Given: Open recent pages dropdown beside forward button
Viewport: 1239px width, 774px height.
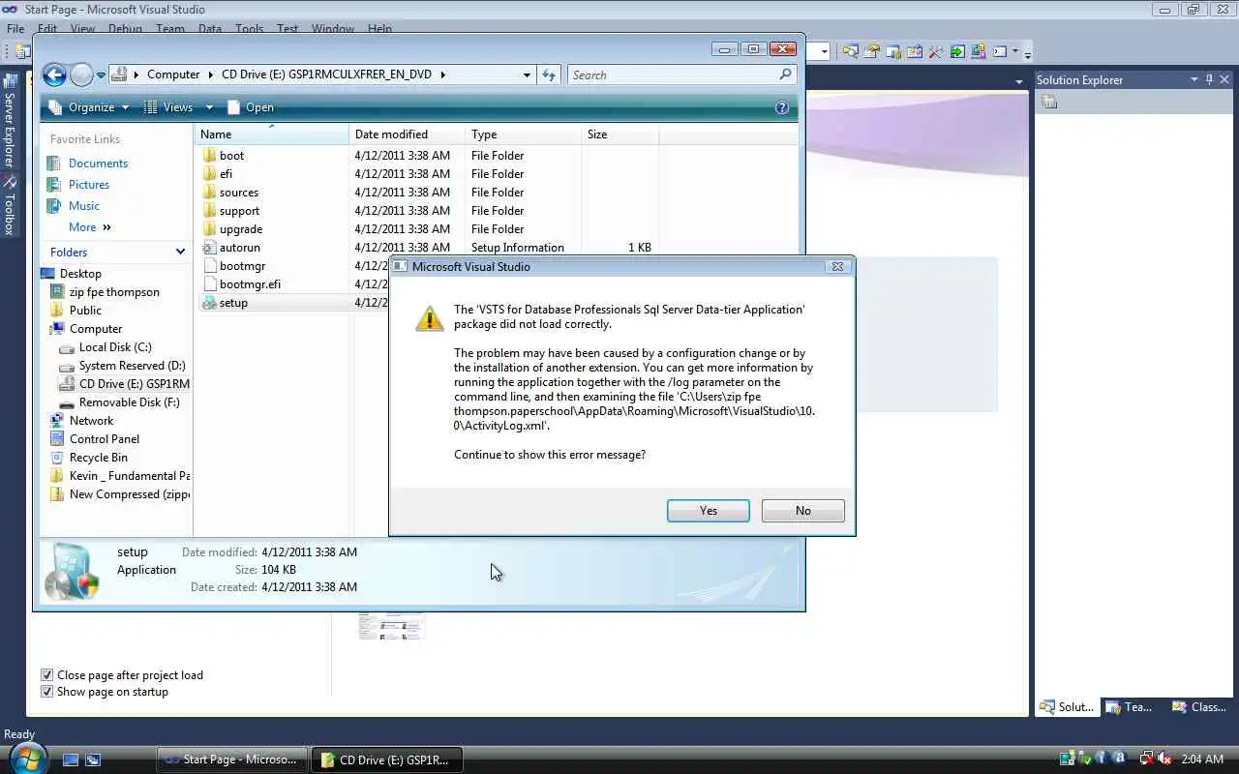Looking at the screenshot, I should tap(101, 75).
